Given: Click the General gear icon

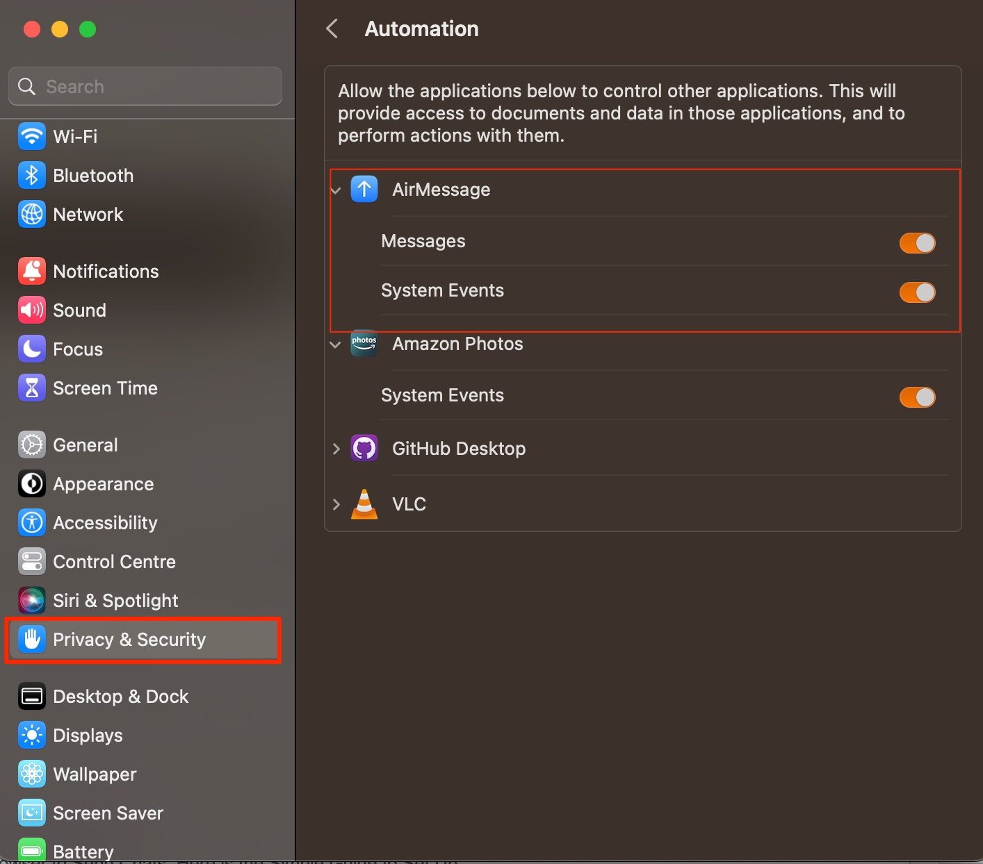Looking at the screenshot, I should pos(32,445).
